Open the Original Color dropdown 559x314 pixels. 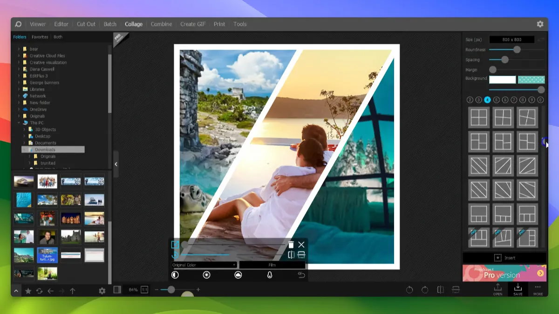pyautogui.click(x=204, y=264)
